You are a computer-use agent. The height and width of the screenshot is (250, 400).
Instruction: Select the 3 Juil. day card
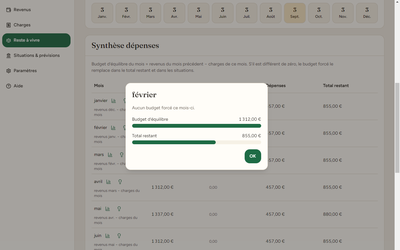pos(247,13)
